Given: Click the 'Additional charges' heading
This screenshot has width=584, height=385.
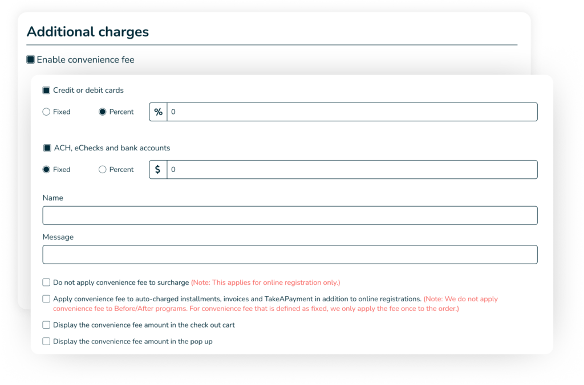Looking at the screenshot, I should point(88,31).
